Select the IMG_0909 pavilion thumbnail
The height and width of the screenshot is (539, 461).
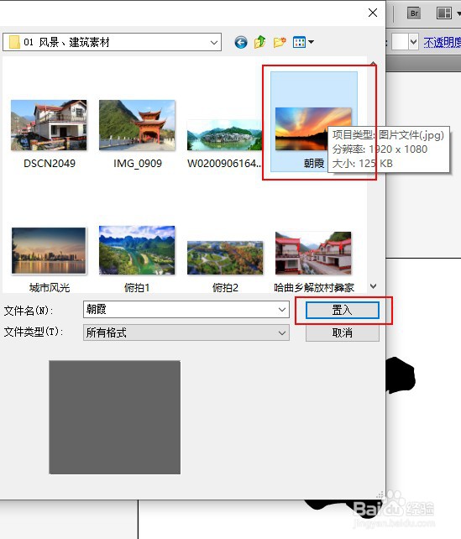[x=137, y=125]
